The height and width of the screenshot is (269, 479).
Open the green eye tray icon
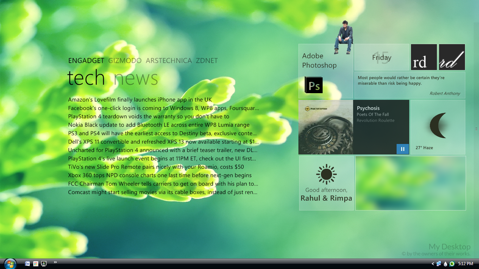pos(452,264)
